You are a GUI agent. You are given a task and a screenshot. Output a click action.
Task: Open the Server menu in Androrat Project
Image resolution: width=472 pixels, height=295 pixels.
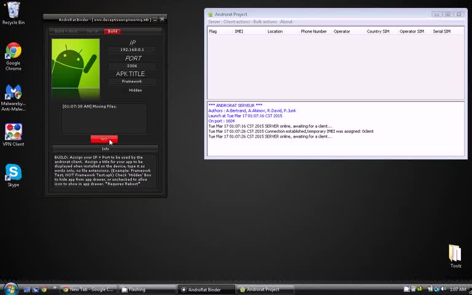[x=214, y=22]
